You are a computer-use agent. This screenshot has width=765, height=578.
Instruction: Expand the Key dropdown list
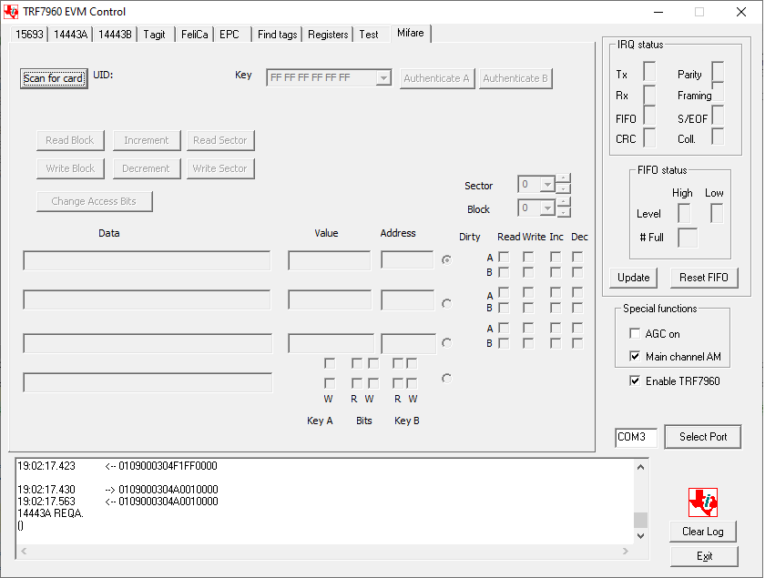point(384,77)
